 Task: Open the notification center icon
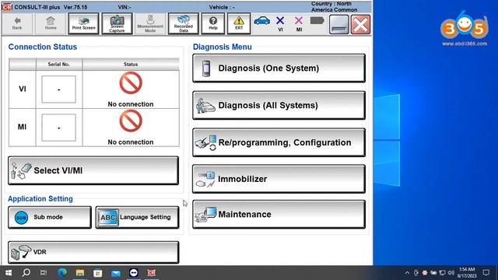486,273
